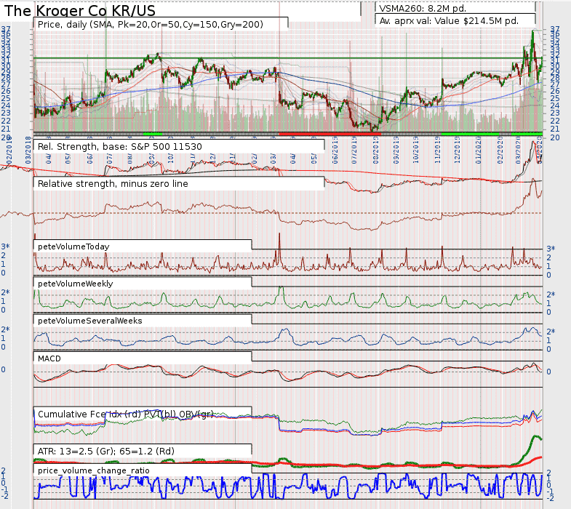Click the peteVolumeToday panel label
The width and height of the screenshot is (571, 509).
(73, 247)
